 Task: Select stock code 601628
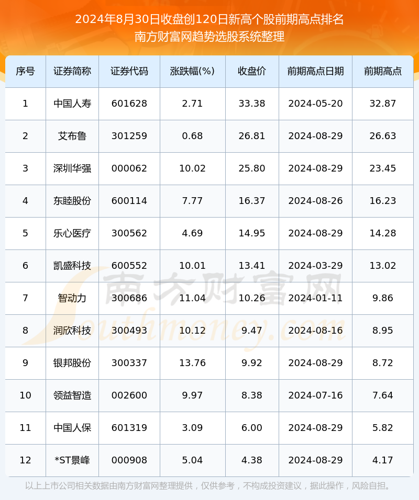[x=129, y=104]
